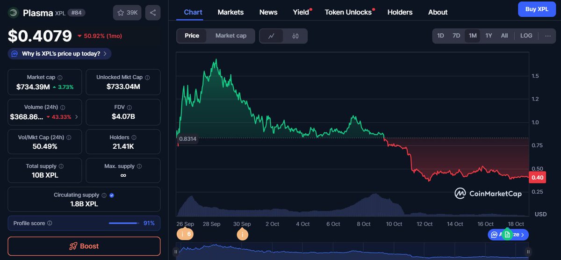
Task: Open Circulating supply info icon
Action: pyautogui.click(x=104, y=195)
